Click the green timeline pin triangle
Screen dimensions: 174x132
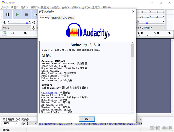5,33
